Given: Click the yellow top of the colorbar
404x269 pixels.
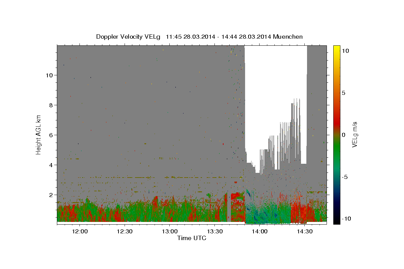Looking at the screenshot, I should pos(336,49).
